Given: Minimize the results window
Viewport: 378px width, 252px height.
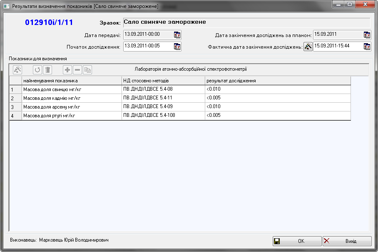Looking at the screenshot, I should click(x=338, y=4).
